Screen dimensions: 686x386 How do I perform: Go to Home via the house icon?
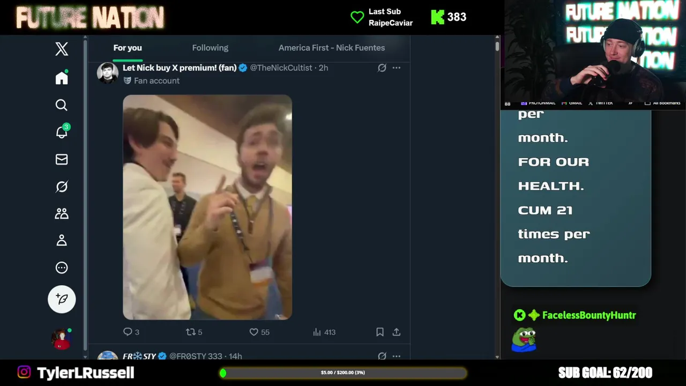[62, 78]
